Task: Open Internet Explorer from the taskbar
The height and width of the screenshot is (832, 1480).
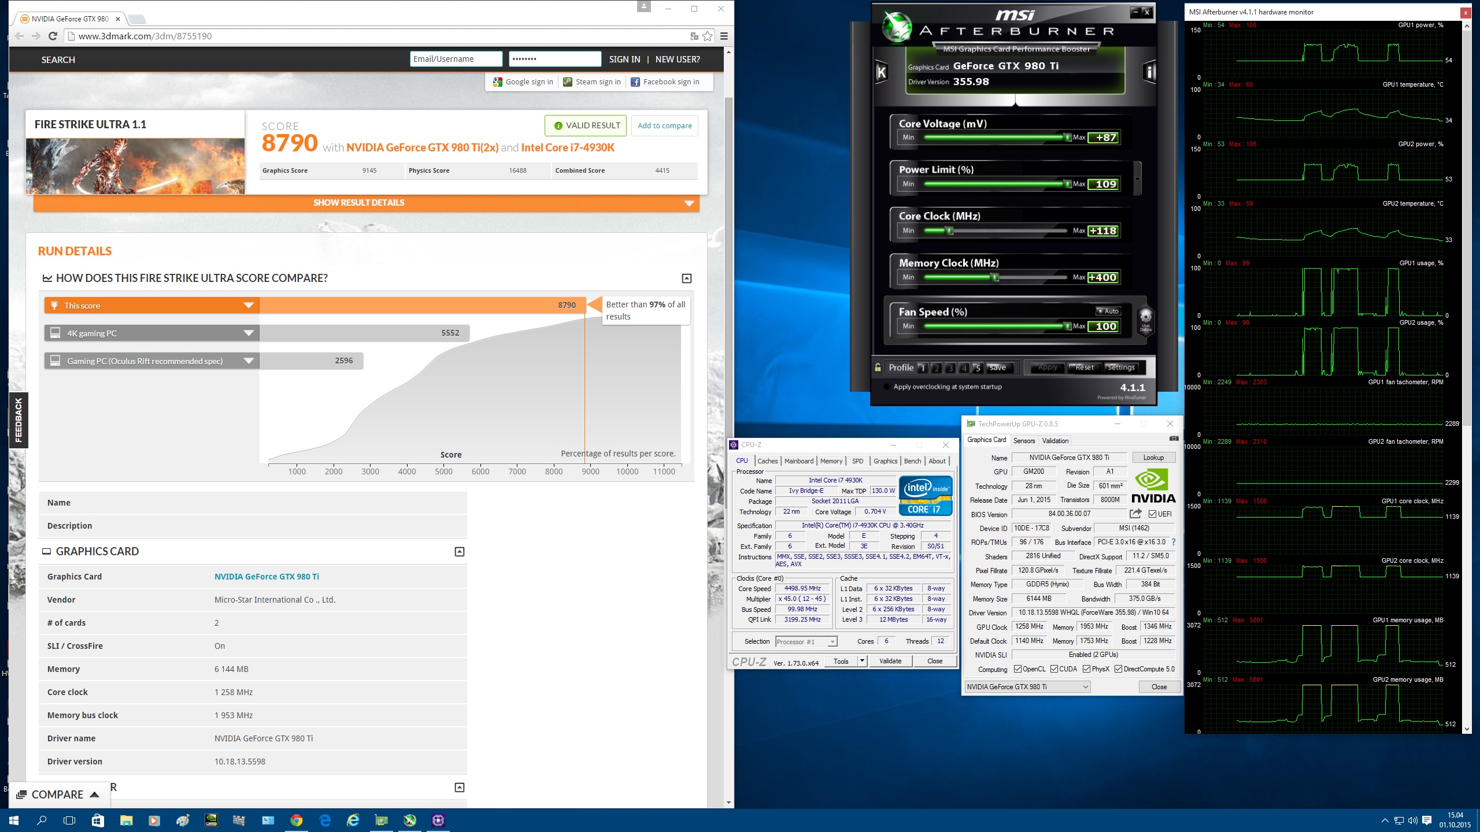Action: pos(353,820)
